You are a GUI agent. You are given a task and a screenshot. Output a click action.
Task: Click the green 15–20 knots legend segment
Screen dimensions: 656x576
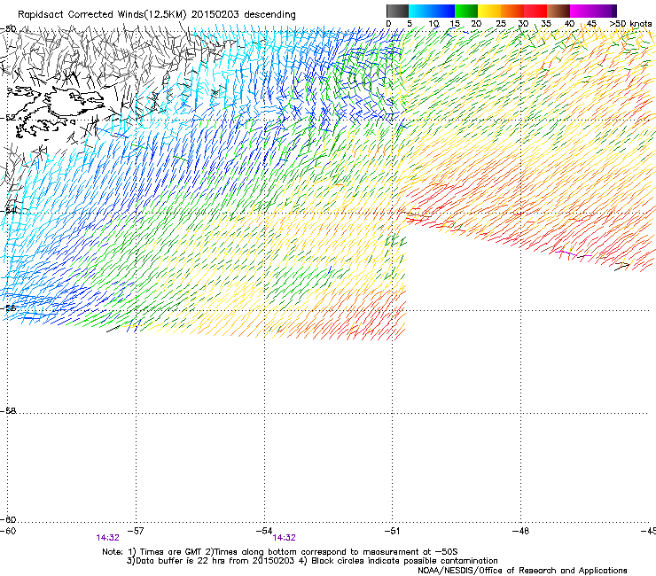pos(466,11)
